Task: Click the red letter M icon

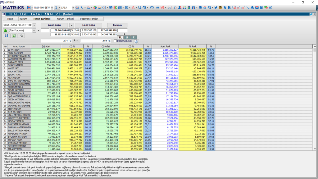Action: [162, 7]
